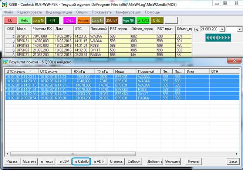The width and height of the screenshot is (243, 170).
Task: Open the frequency dropdown list
Action: [223, 29]
